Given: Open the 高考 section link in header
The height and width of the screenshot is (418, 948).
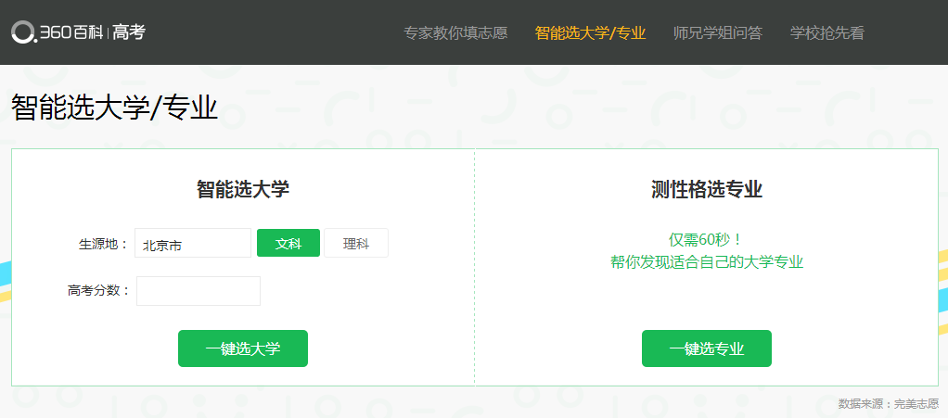Looking at the screenshot, I should click(x=129, y=32).
